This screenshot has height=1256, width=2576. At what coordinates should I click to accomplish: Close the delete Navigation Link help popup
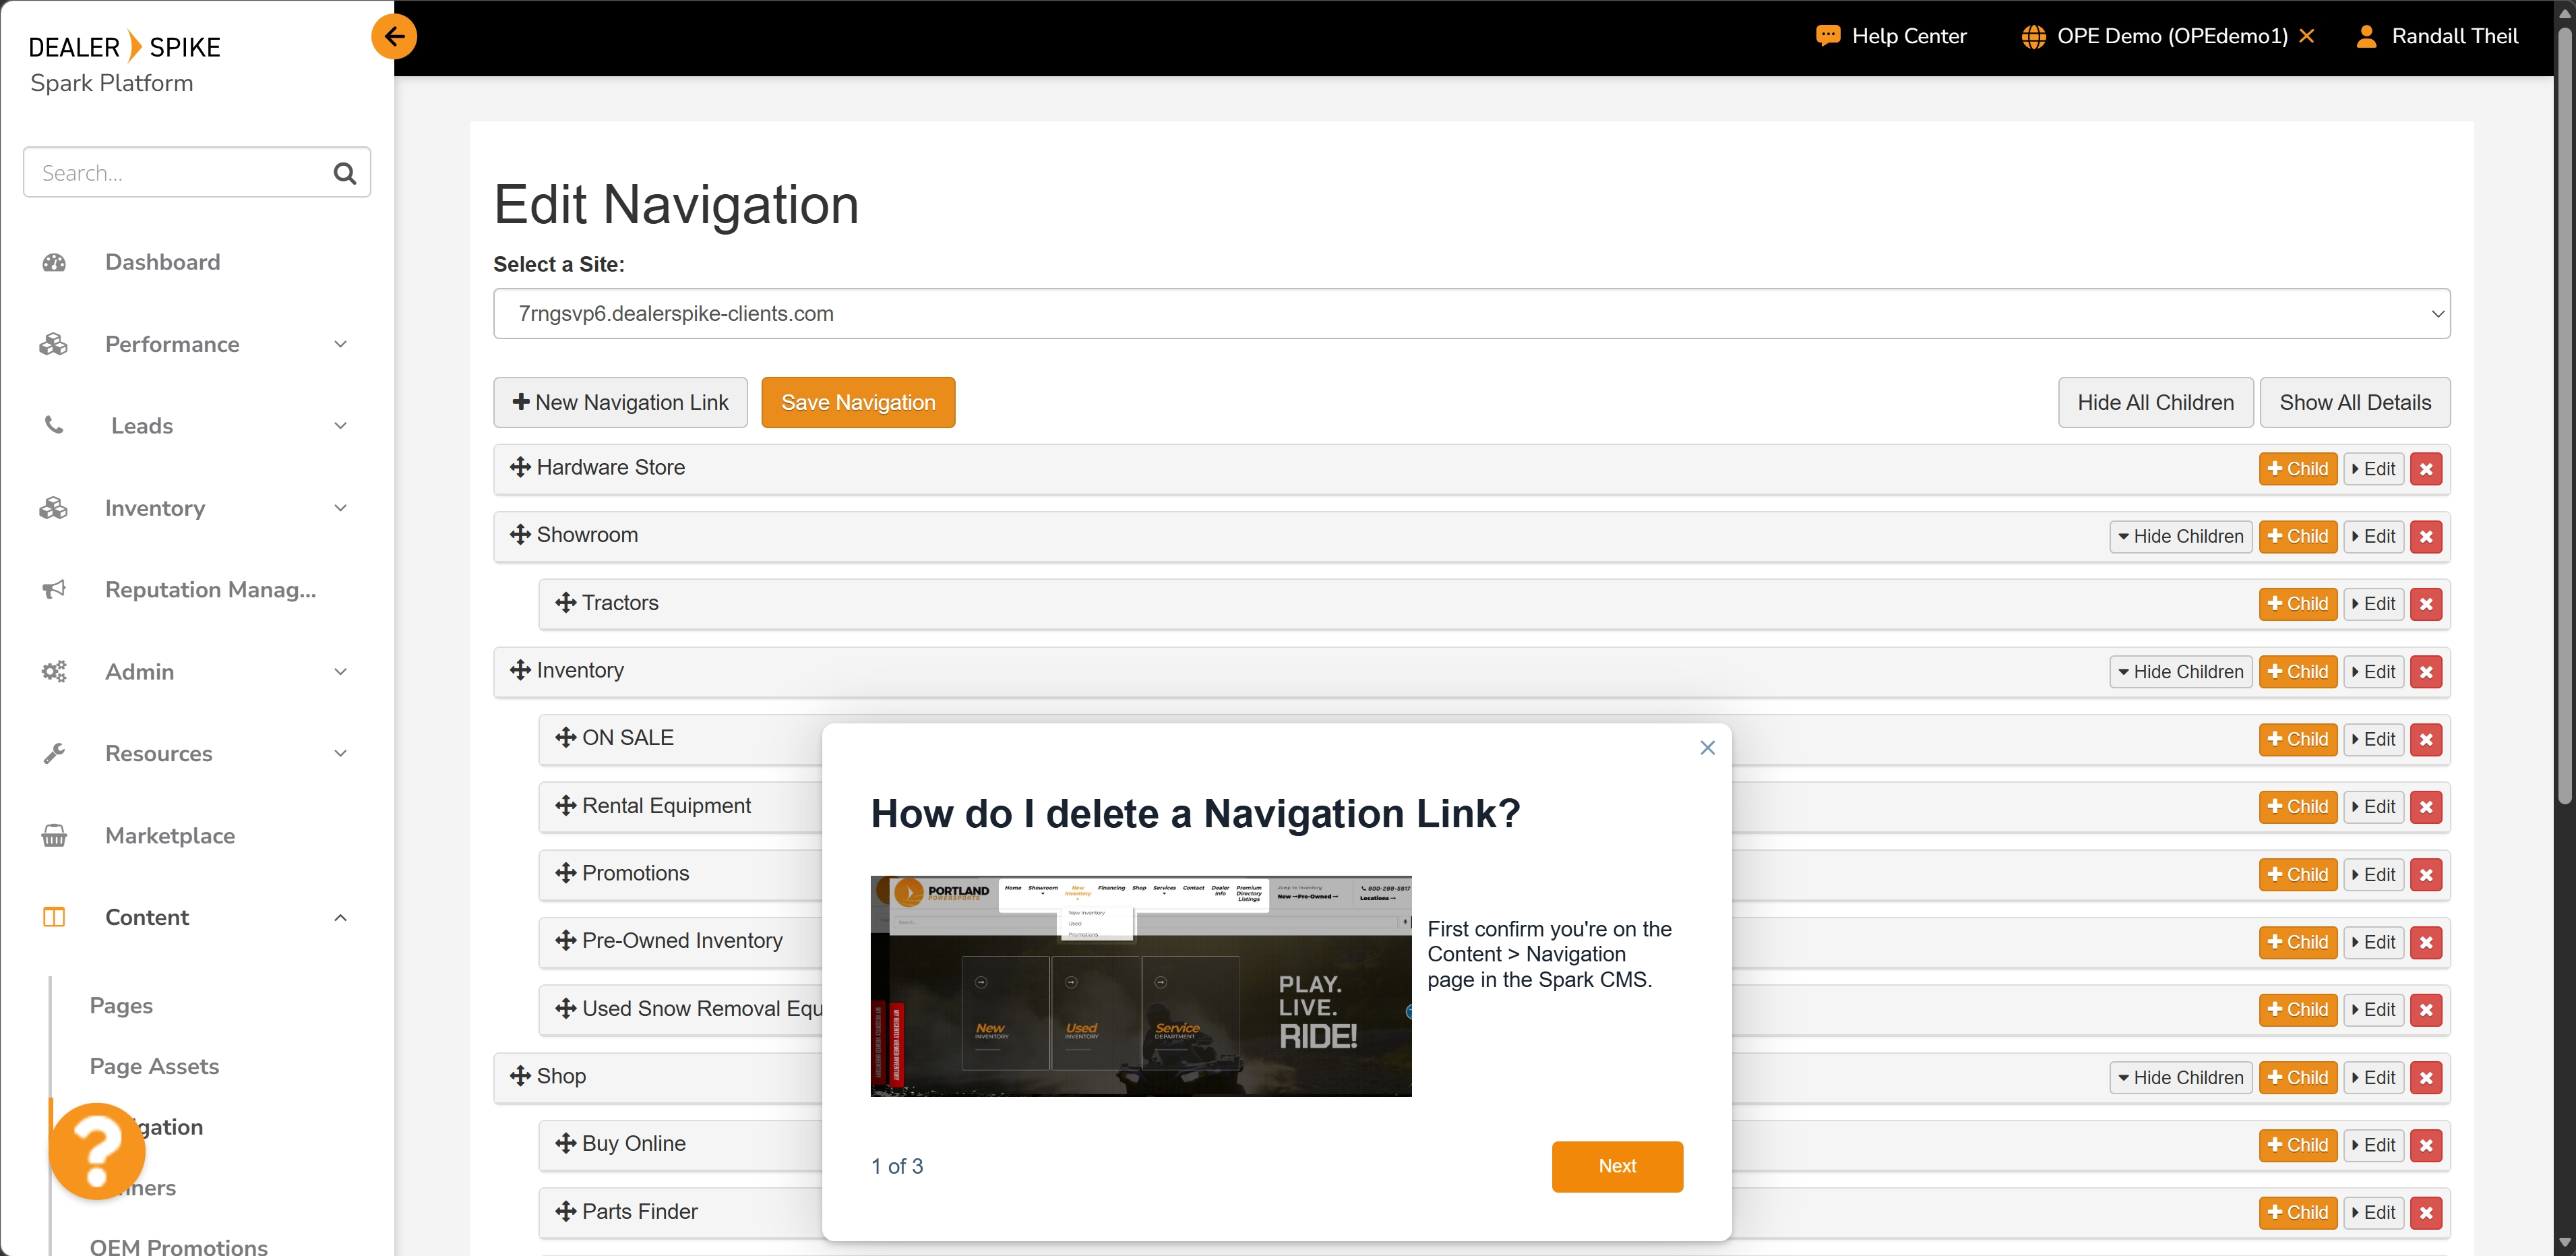pos(1707,748)
